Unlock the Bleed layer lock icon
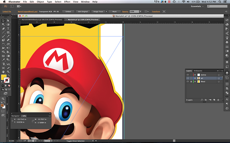This screenshot has height=143, width=230. click(x=191, y=82)
